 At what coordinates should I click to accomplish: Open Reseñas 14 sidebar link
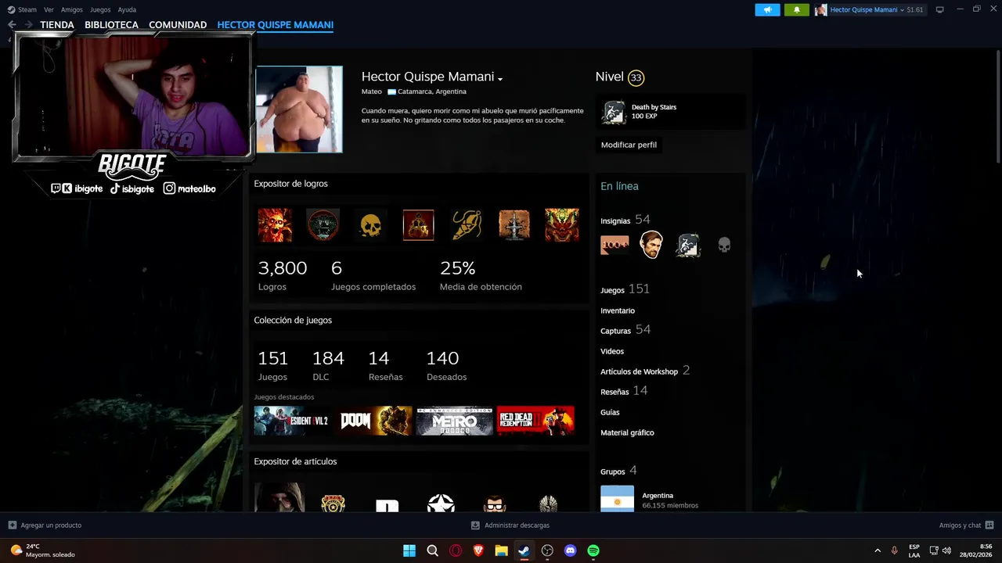click(x=624, y=391)
